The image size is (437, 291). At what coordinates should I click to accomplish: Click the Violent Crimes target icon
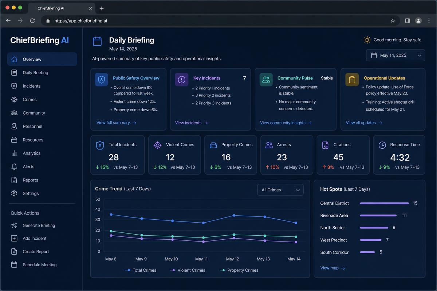click(157, 145)
